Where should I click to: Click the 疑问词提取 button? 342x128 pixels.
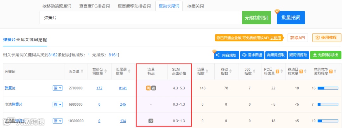click(x=298, y=55)
